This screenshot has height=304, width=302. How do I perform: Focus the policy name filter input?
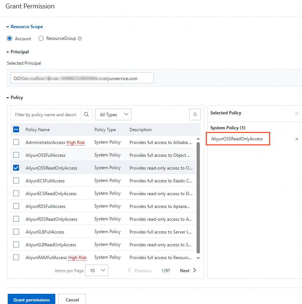45,115
